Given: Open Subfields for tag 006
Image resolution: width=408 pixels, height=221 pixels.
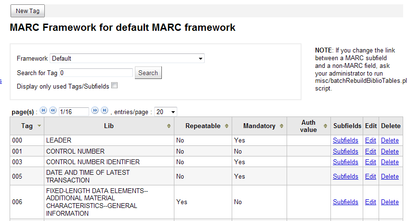Looking at the screenshot, I should click(x=345, y=202).
